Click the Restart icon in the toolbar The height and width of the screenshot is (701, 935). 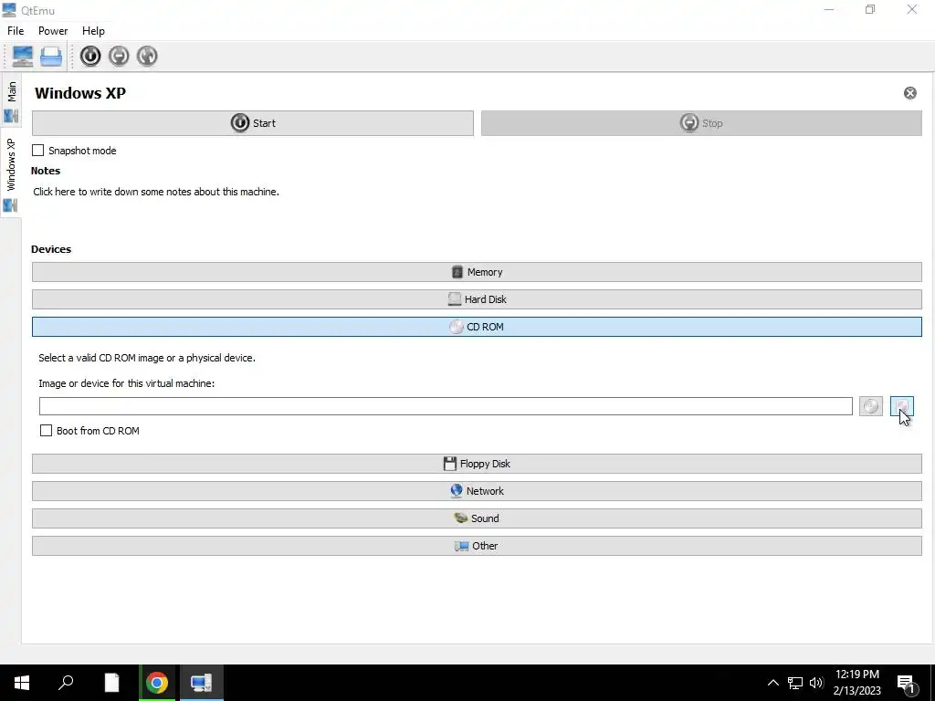pyautogui.click(x=147, y=56)
